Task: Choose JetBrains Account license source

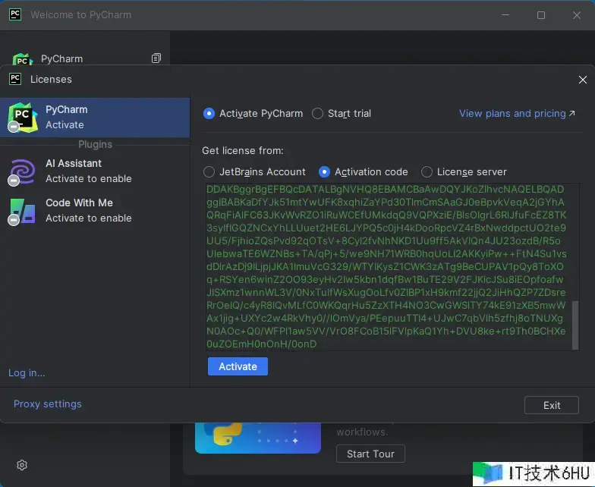Action: coord(209,172)
